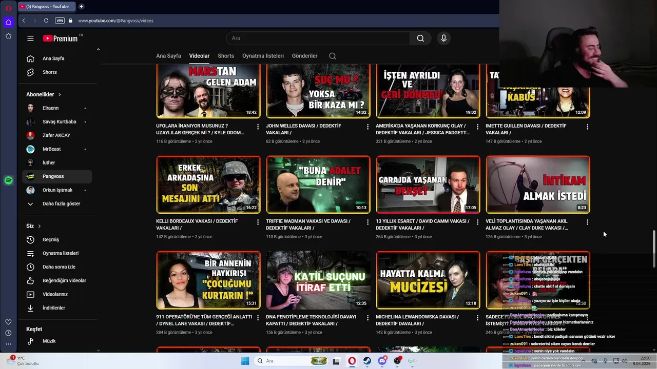Open more options for David Camm video
The height and width of the screenshot is (369, 657).
point(477,222)
